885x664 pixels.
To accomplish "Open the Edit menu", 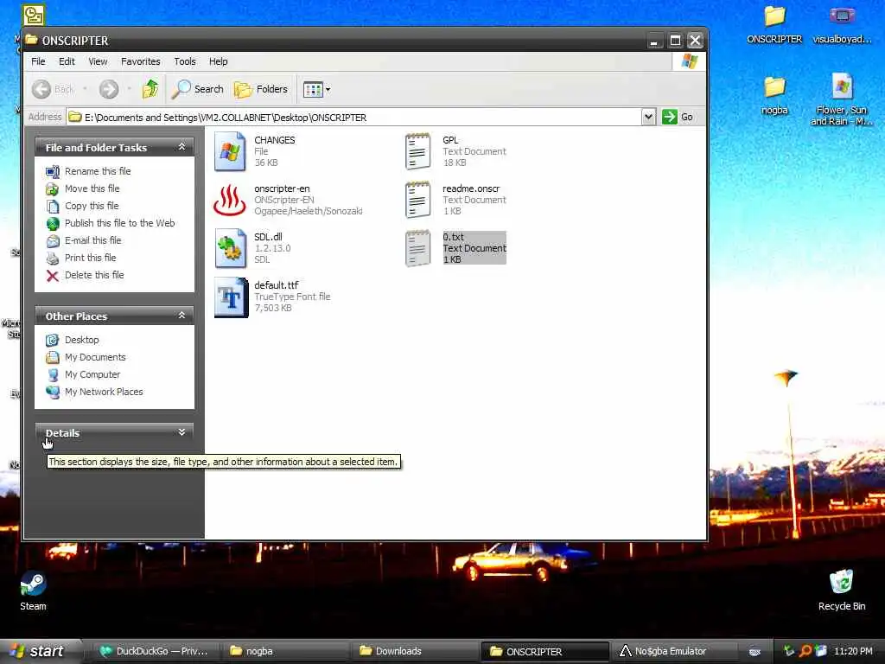I will point(67,61).
